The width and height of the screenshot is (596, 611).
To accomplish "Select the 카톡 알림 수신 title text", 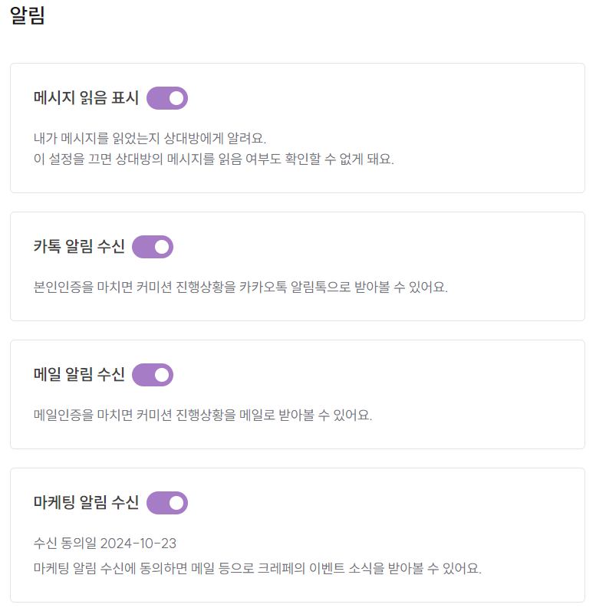I will pos(79,247).
